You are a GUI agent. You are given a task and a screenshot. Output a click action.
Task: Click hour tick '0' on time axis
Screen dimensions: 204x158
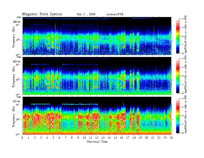(x=22, y=138)
